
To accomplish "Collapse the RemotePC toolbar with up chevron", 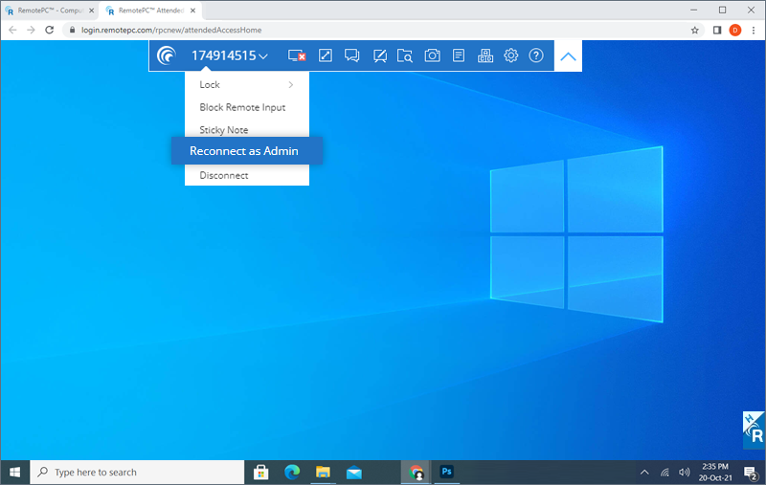I will tap(568, 56).
